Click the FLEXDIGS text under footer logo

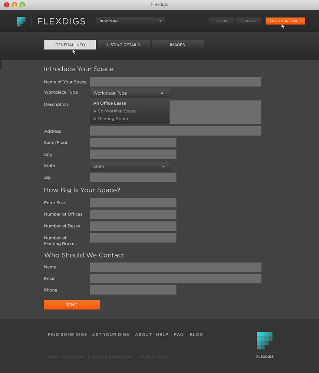click(x=265, y=357)
